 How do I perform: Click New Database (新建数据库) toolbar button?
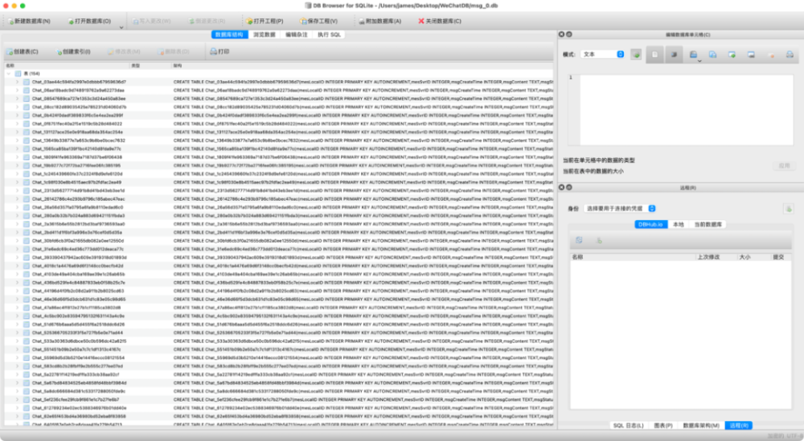(29, 21)
